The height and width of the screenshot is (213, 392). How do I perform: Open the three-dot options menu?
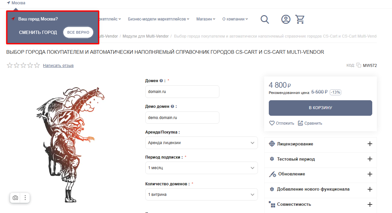tap(25, 198)
